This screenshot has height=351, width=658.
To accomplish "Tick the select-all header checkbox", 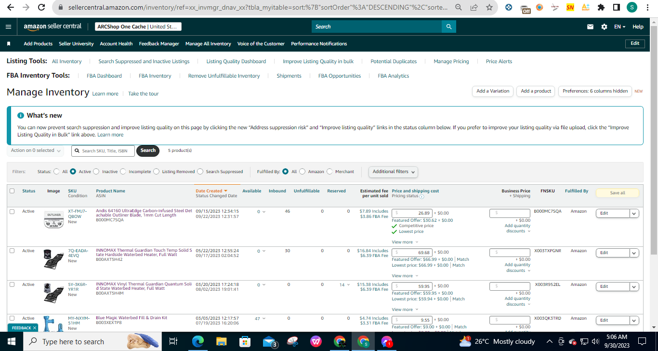I will 12,191.
